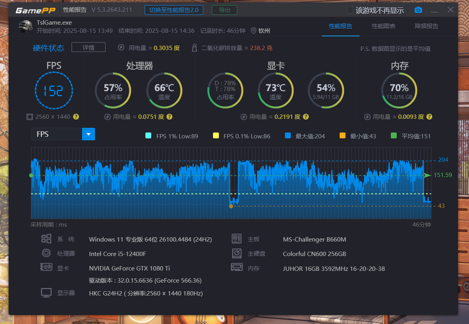Click the location pin icon beside 钦州
Screen dimensions: 469x324
point(254,31)
